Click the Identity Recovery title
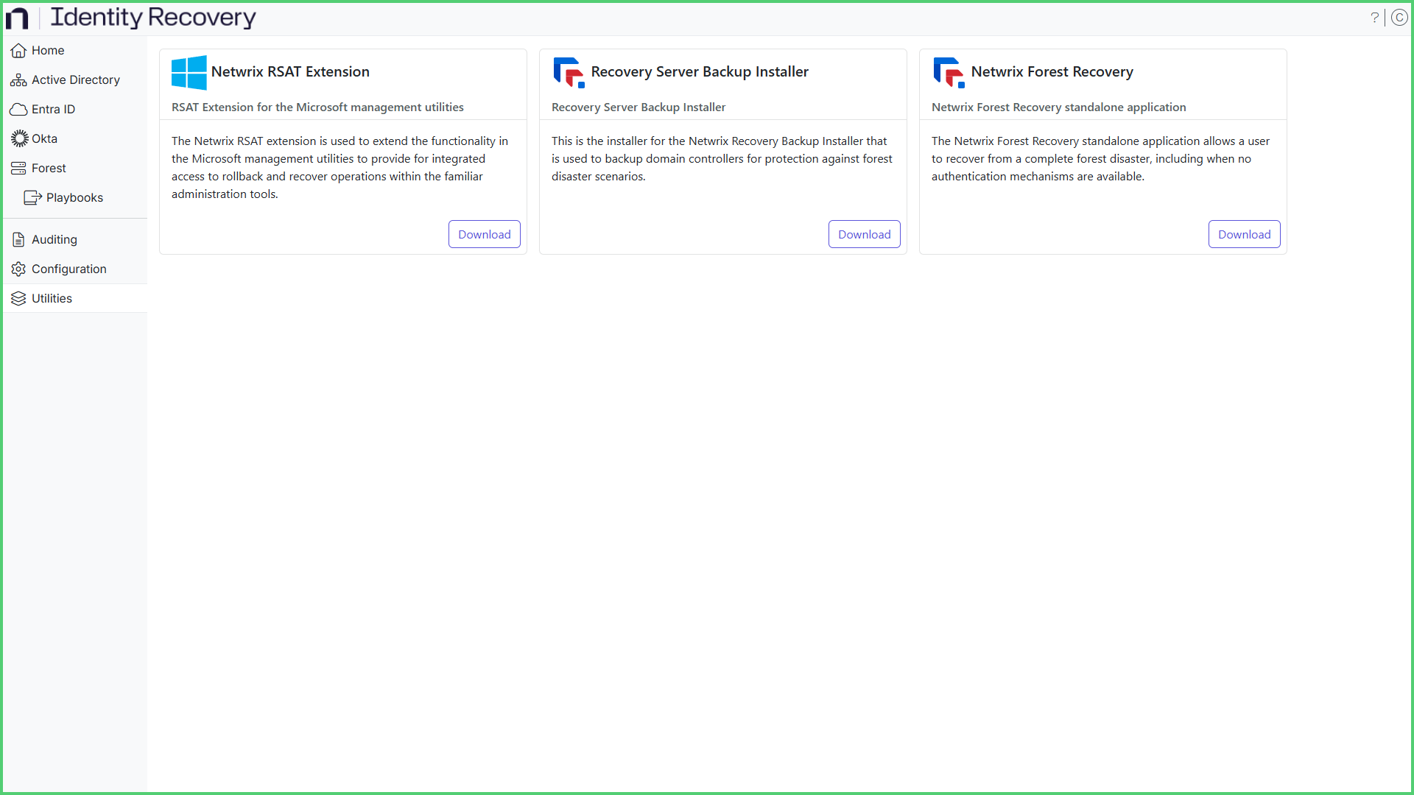 153,17
